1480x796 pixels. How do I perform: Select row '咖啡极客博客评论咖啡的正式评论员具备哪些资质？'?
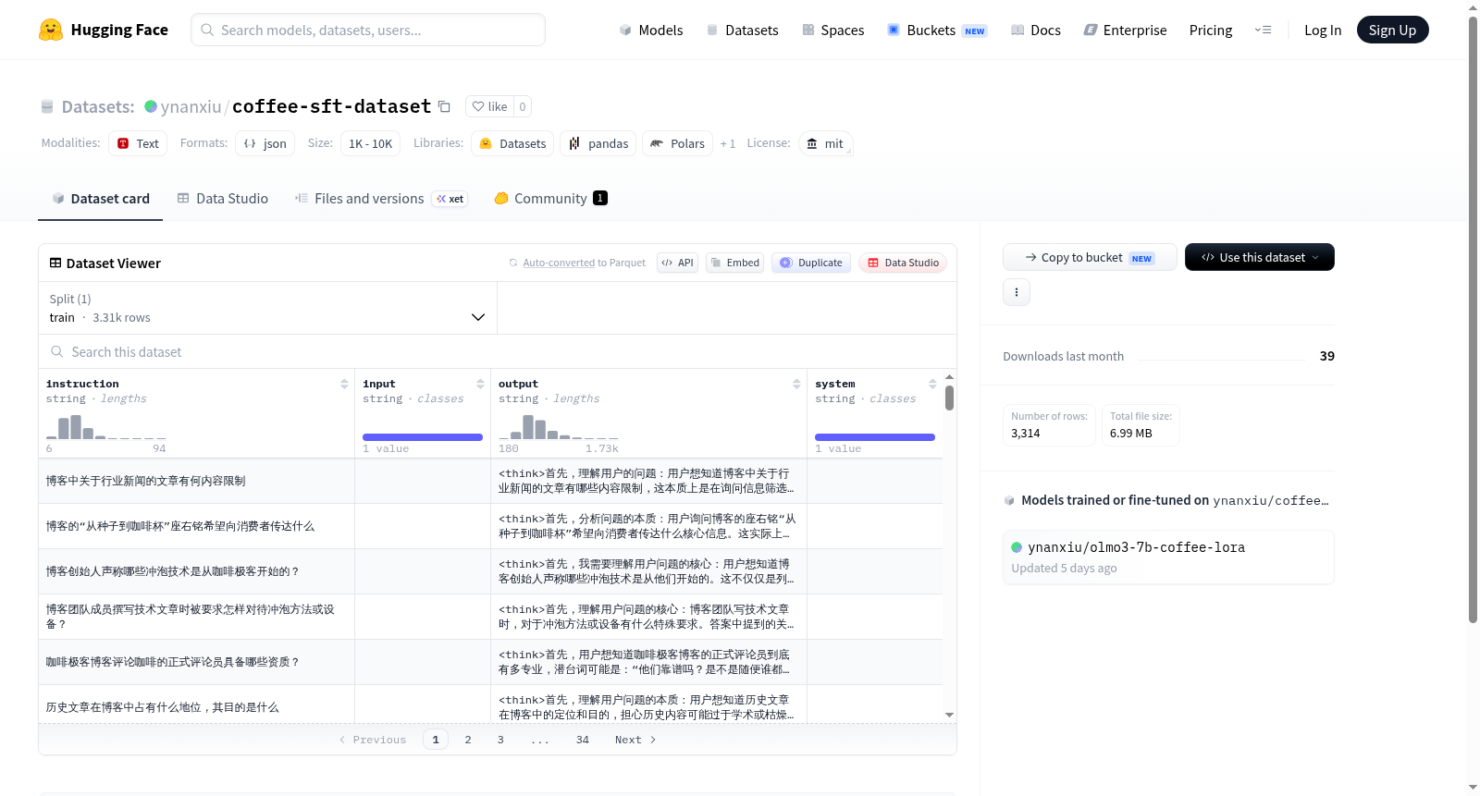(490, 662)
